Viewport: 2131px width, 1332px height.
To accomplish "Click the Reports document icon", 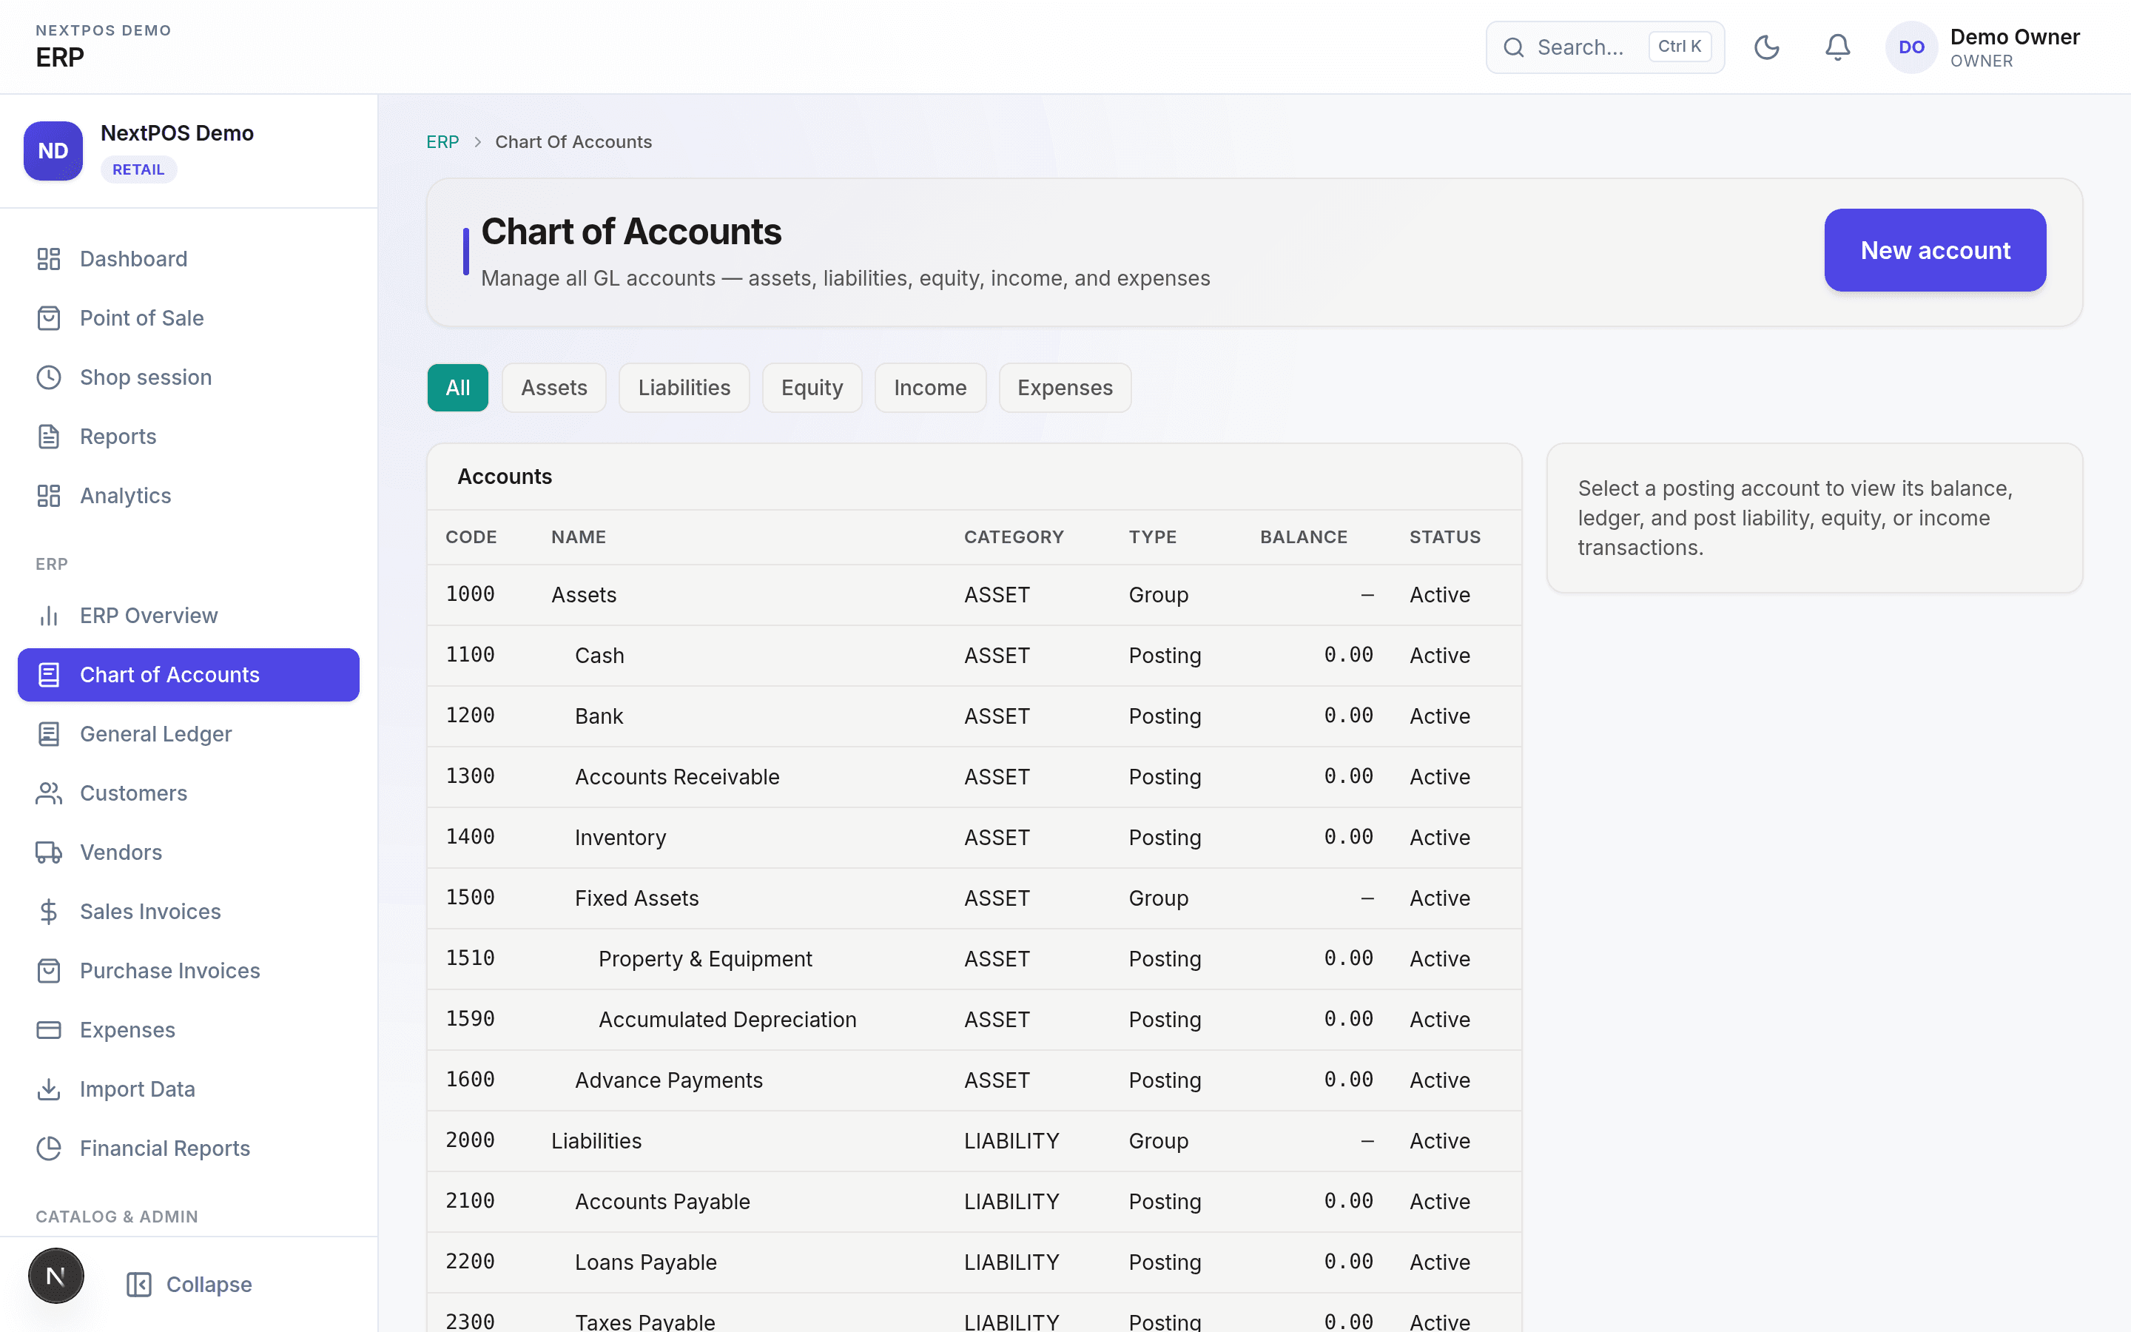I will 48,436.
